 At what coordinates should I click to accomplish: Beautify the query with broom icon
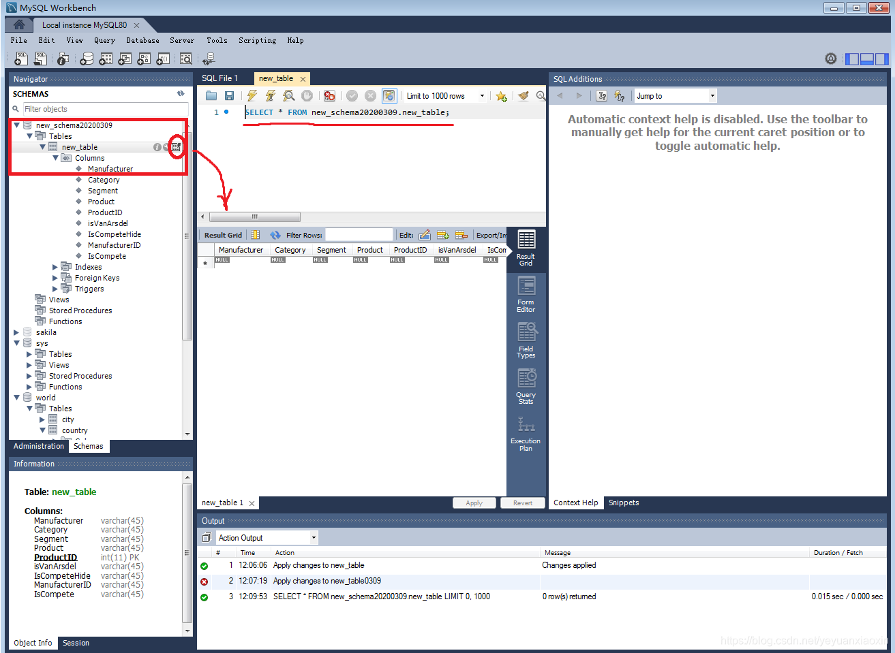coord(523,96)
